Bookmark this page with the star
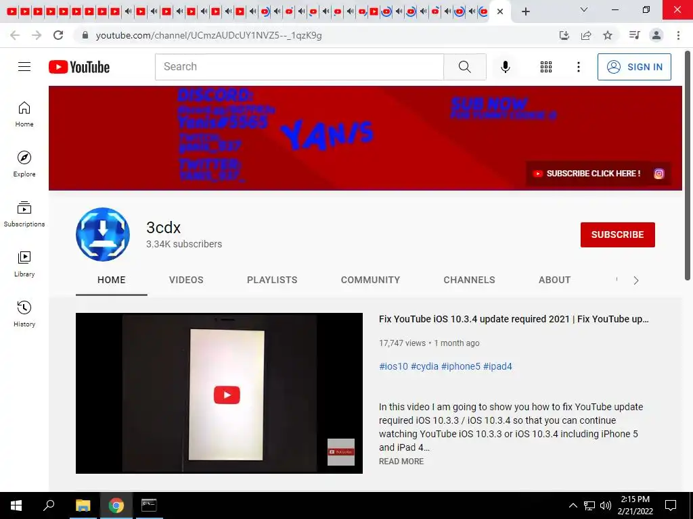 (x=608, y=35)
